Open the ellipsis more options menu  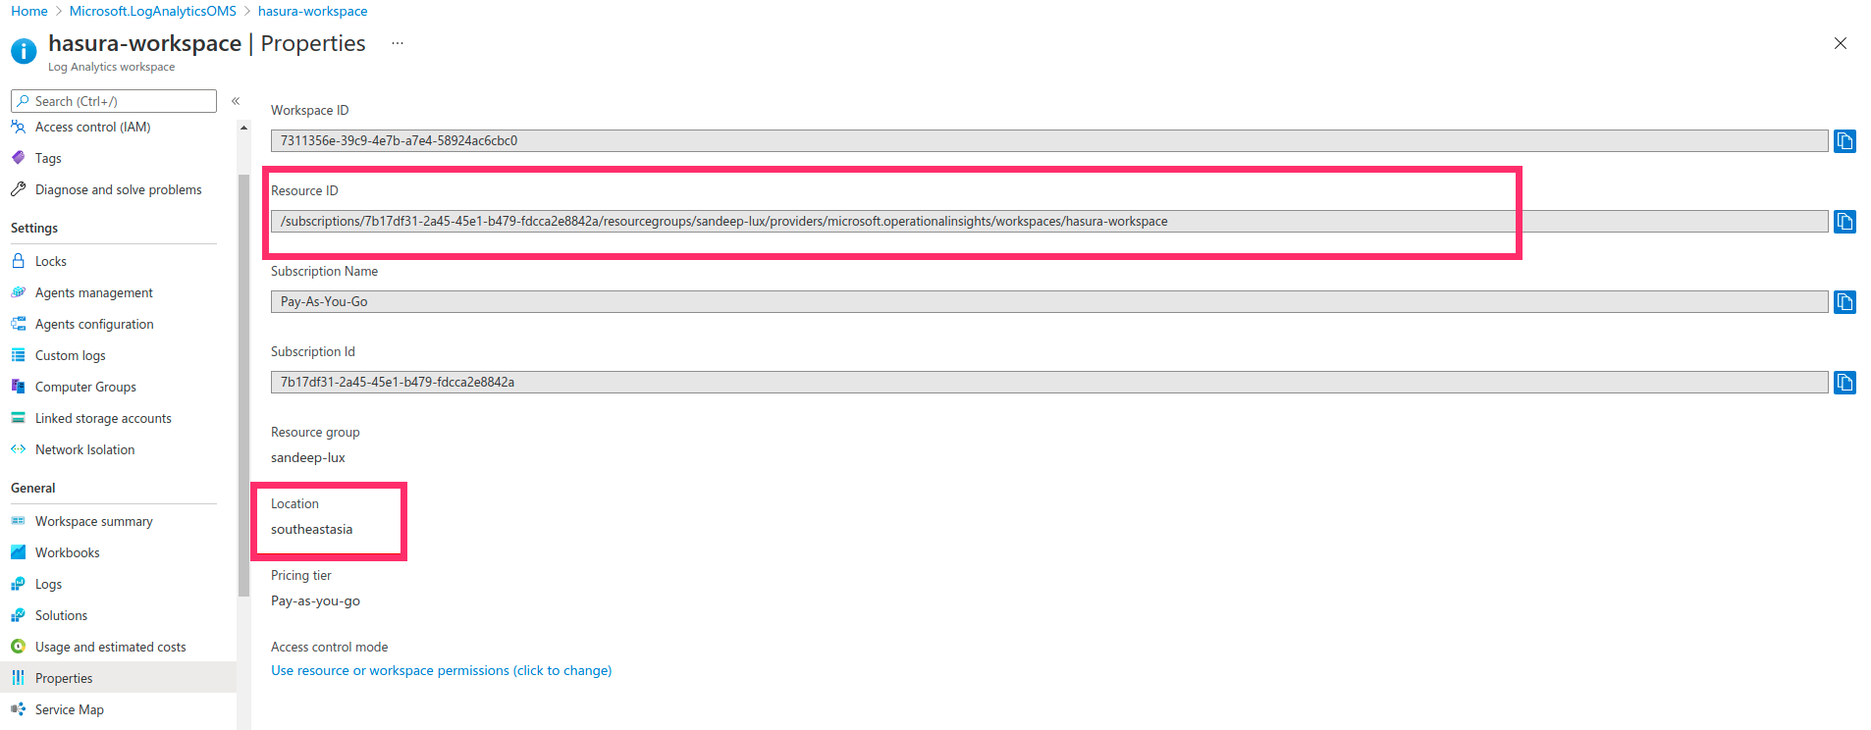pos(398,43)
